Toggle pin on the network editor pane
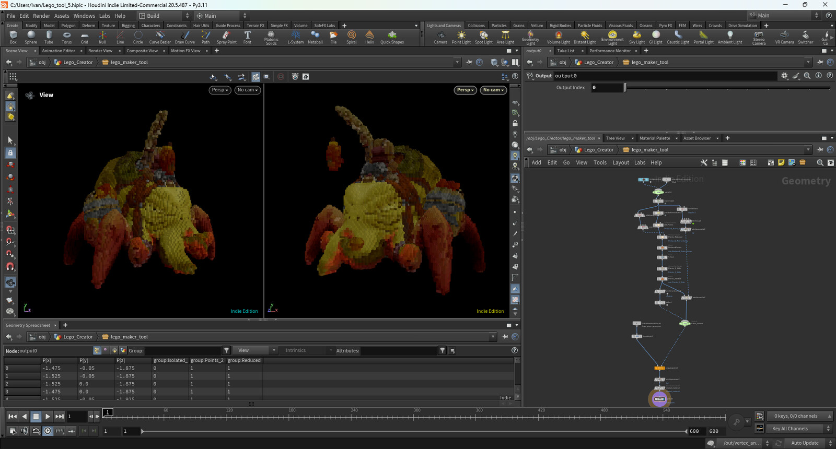Screen dimensions: 836x449 [x=820, y=149]
